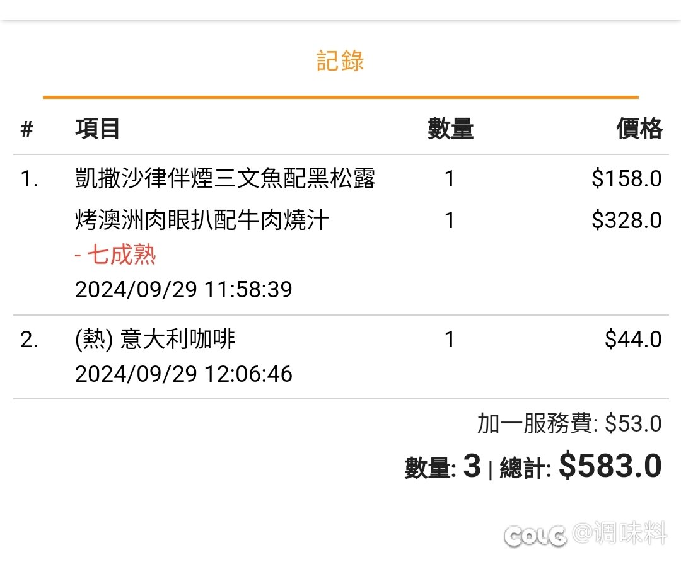Click order row number 2.

pos(29,340)
